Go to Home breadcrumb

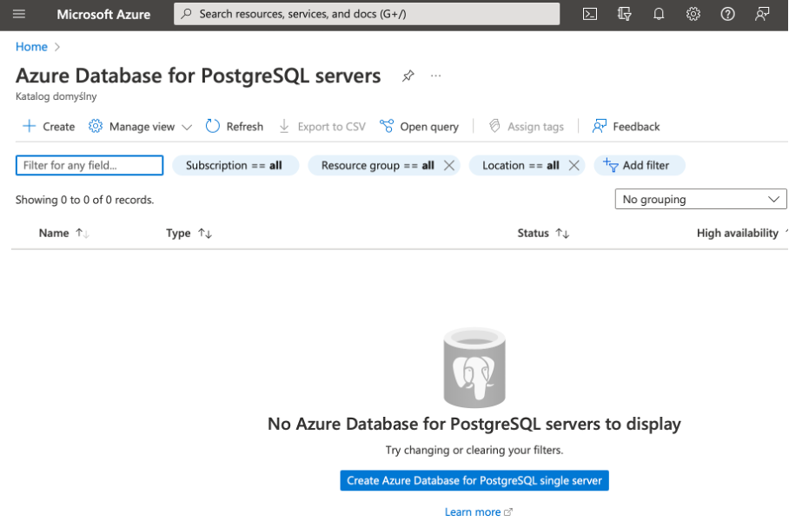tap(31, 47)
